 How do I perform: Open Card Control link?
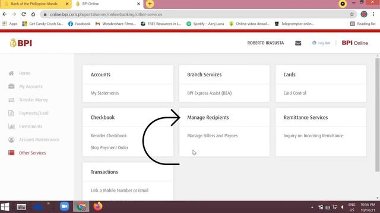pyautogui.click(x=294, y=93)
